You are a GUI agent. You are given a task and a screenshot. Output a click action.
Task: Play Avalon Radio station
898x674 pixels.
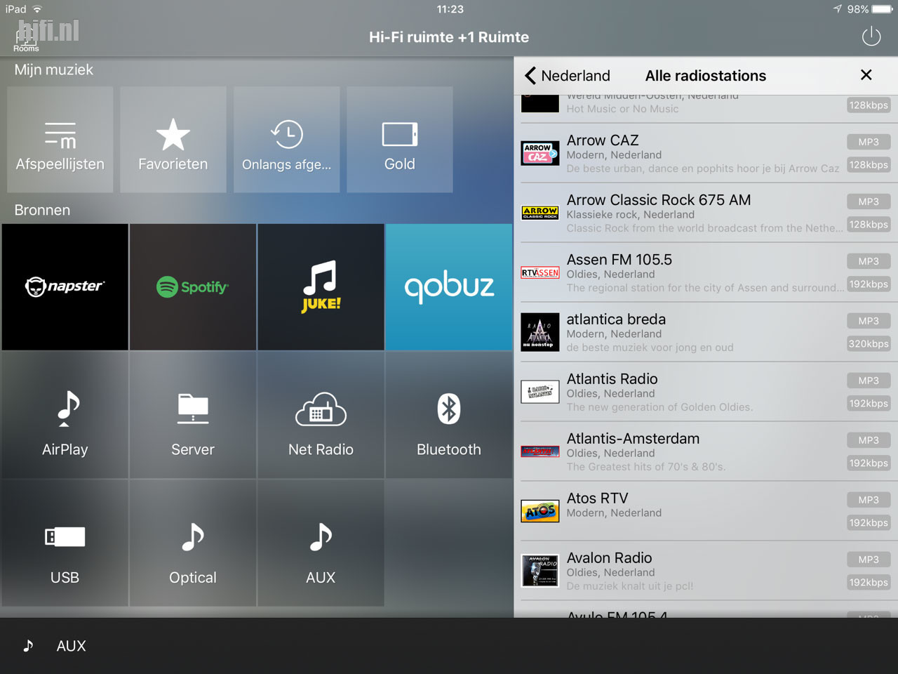706,571
